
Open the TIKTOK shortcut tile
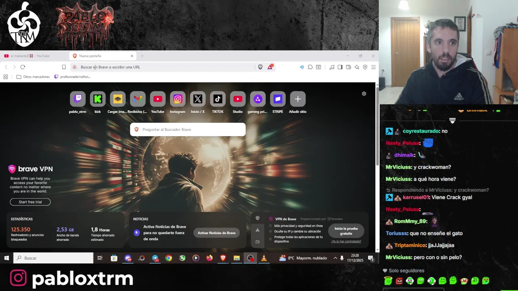[218, 99]
